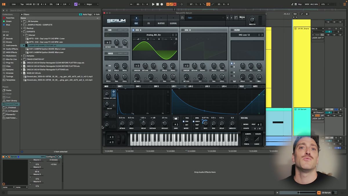Select Drums in Library sidebar
This screenshot has width=348, height=196.
click(x=9, y=42)
